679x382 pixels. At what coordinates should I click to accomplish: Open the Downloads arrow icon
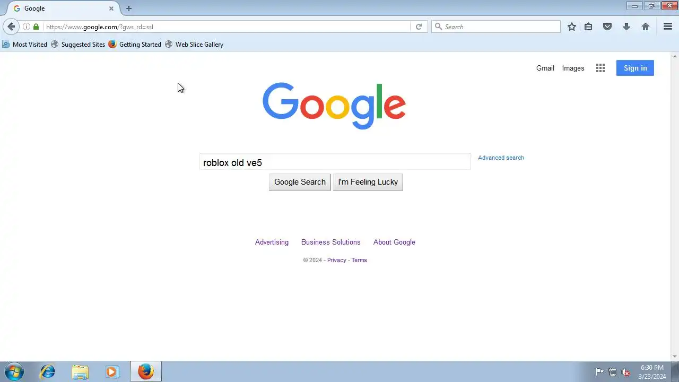point(626,27)
